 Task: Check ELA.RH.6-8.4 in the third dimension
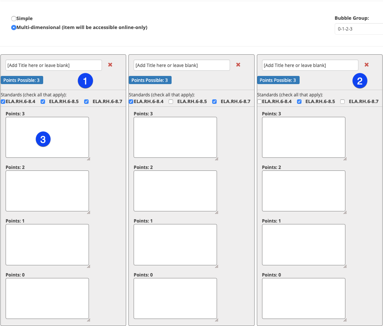(259, 102)
